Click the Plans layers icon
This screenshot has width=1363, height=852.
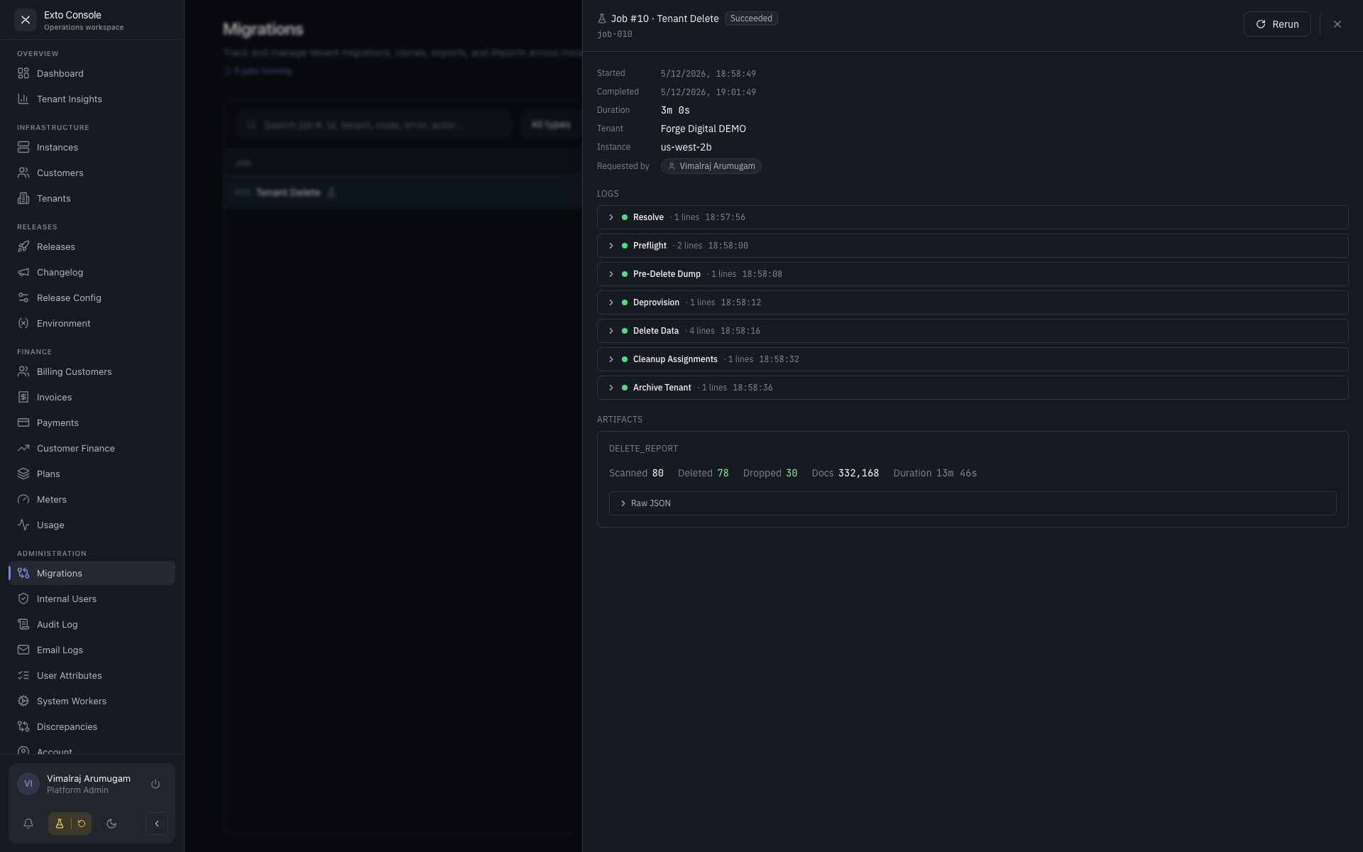(23, 474)
